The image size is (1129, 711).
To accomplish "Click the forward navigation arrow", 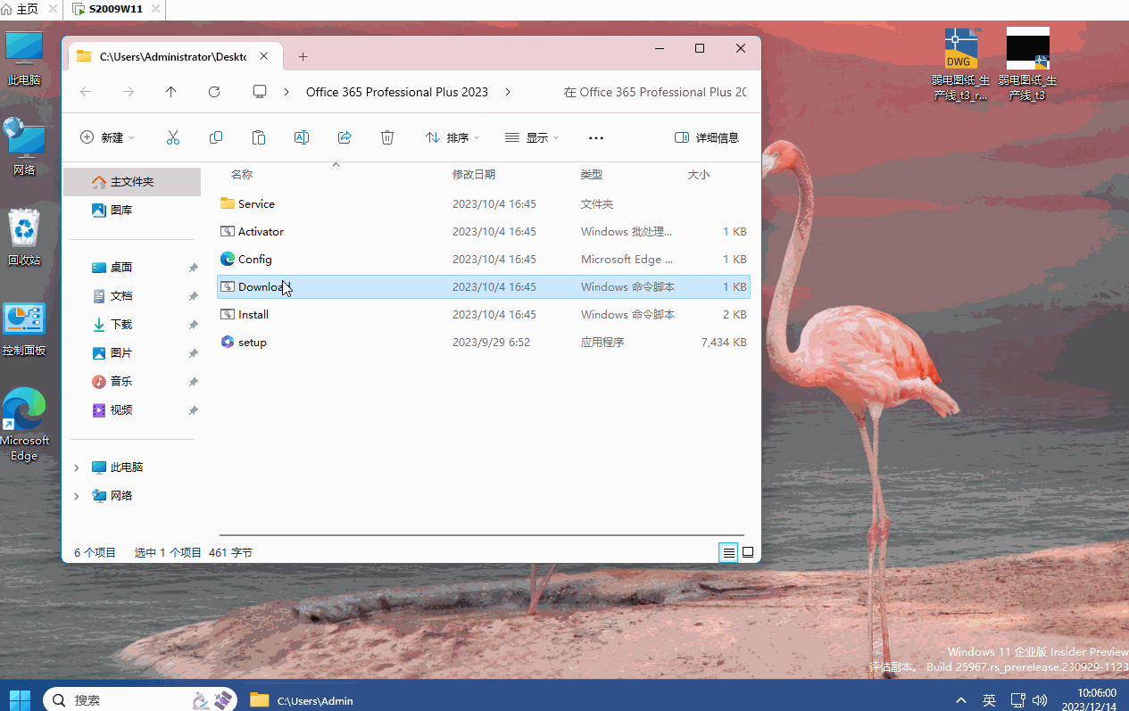I will (x=129, y=92).
